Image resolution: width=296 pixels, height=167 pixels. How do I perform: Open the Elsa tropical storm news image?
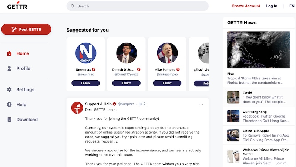[x=259, y=50]
